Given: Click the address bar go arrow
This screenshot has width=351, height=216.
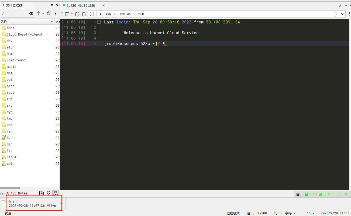Looking at the screenshot, I should (x=336, y=14).
